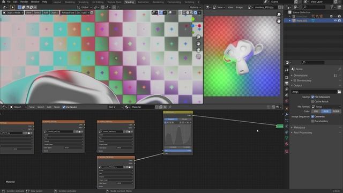343x193 pixels.
Task: Open the File Format Targa dropdown
Action: 326,107
